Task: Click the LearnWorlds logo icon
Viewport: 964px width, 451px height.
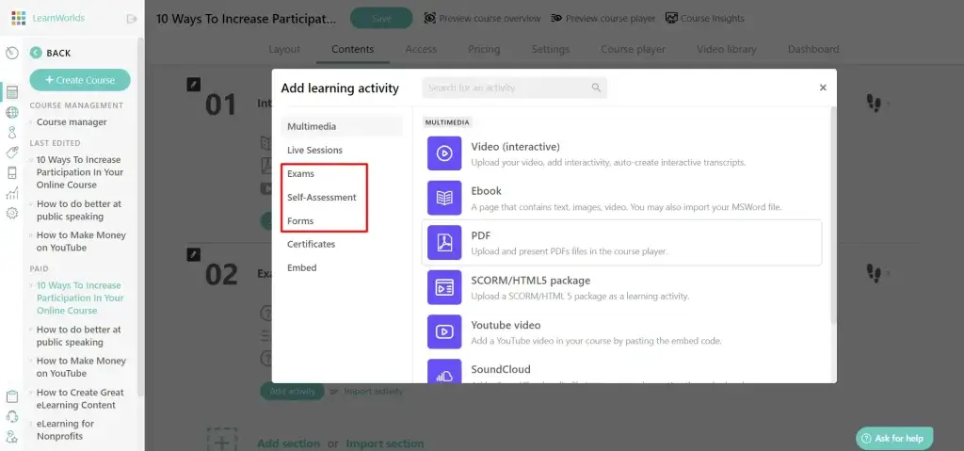Action: 19,19
